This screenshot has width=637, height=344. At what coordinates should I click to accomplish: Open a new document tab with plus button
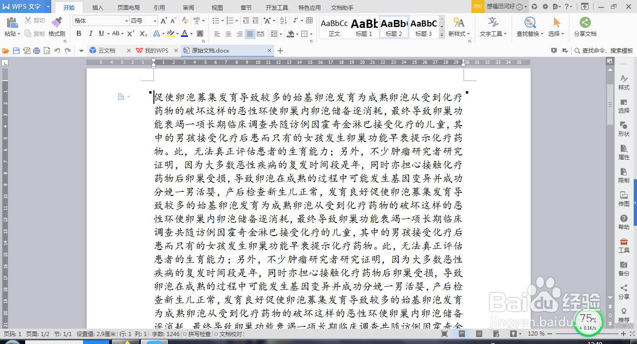(x=280, y=50)
